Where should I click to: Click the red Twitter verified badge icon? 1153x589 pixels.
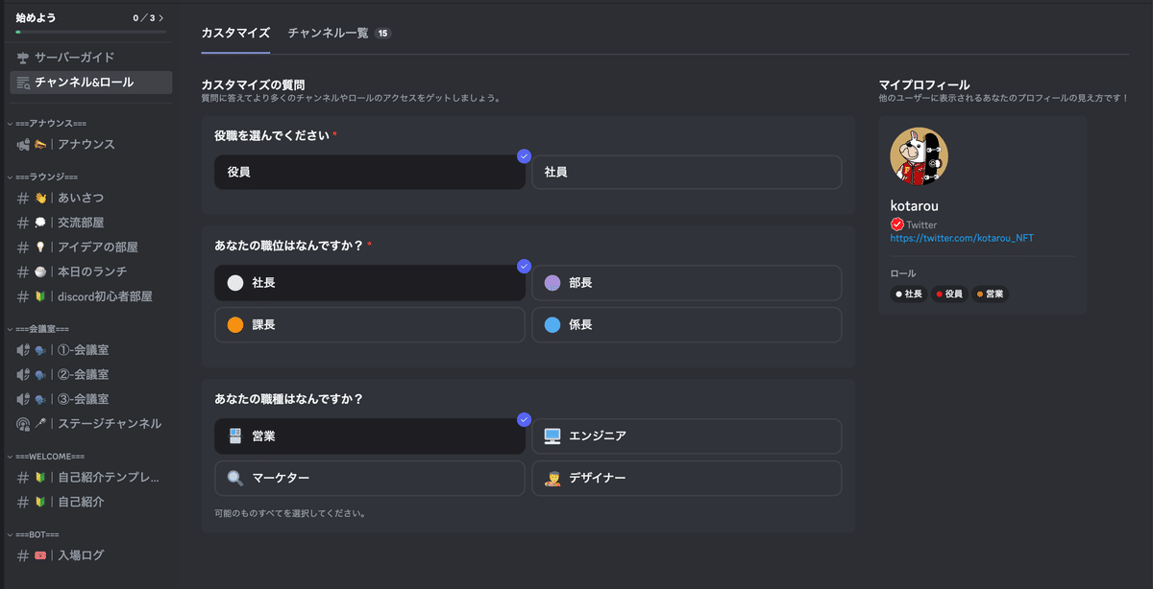pos(897,224)
